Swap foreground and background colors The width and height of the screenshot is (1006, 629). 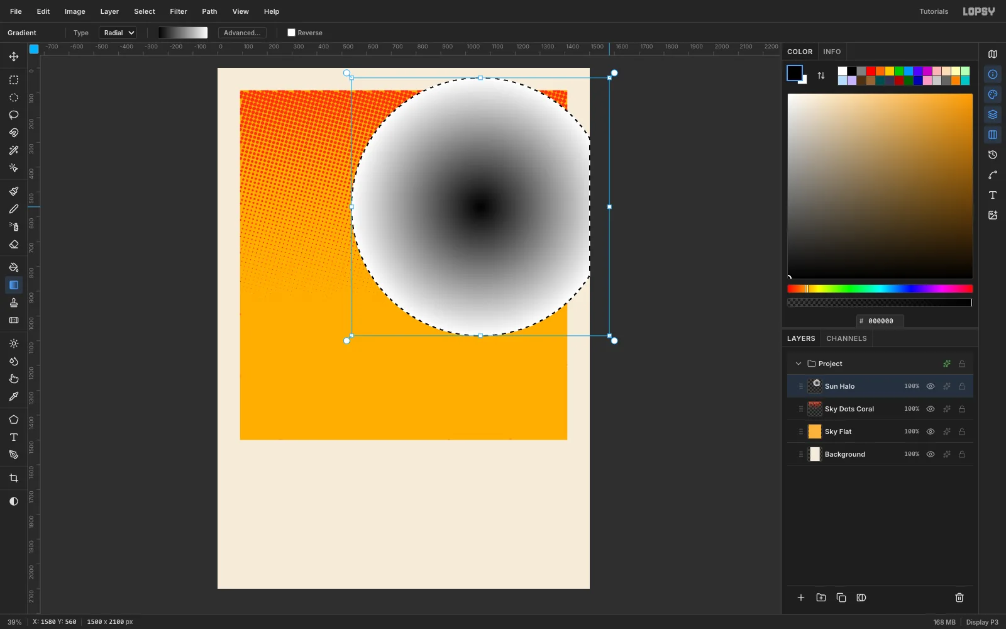[821, 75]
